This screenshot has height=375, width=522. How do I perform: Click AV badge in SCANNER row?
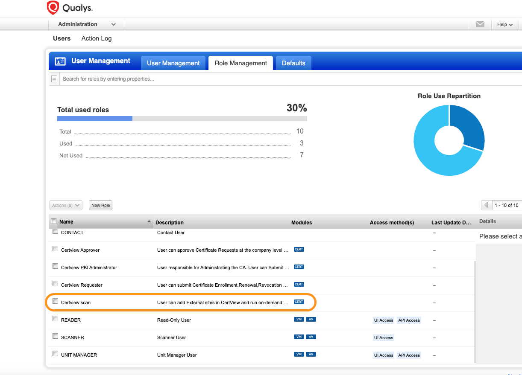tap(311, 337)
